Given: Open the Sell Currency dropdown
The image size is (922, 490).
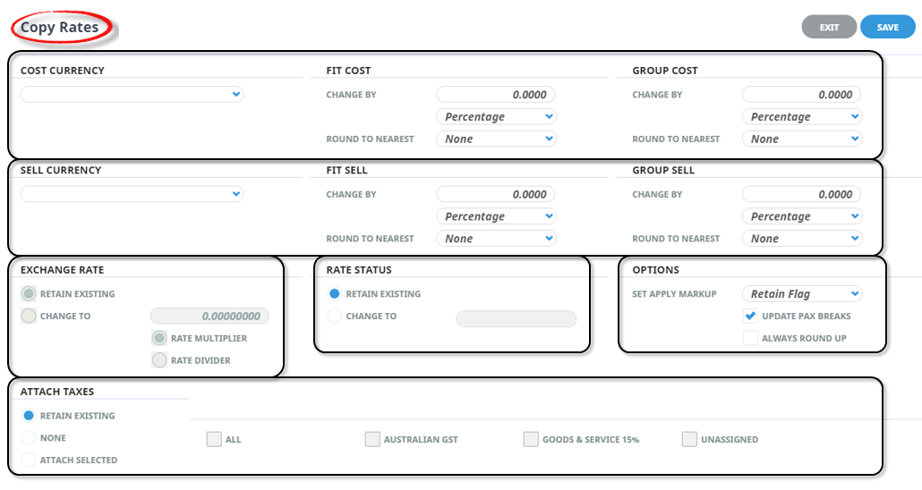Looking at the screenshot, I should [x=132, y=194].
